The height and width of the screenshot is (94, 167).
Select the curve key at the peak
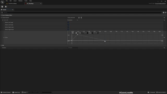[77, 34]
